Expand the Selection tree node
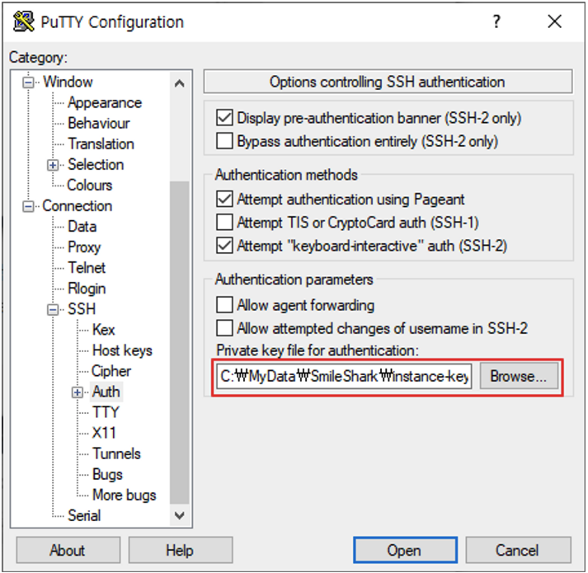 54,165
